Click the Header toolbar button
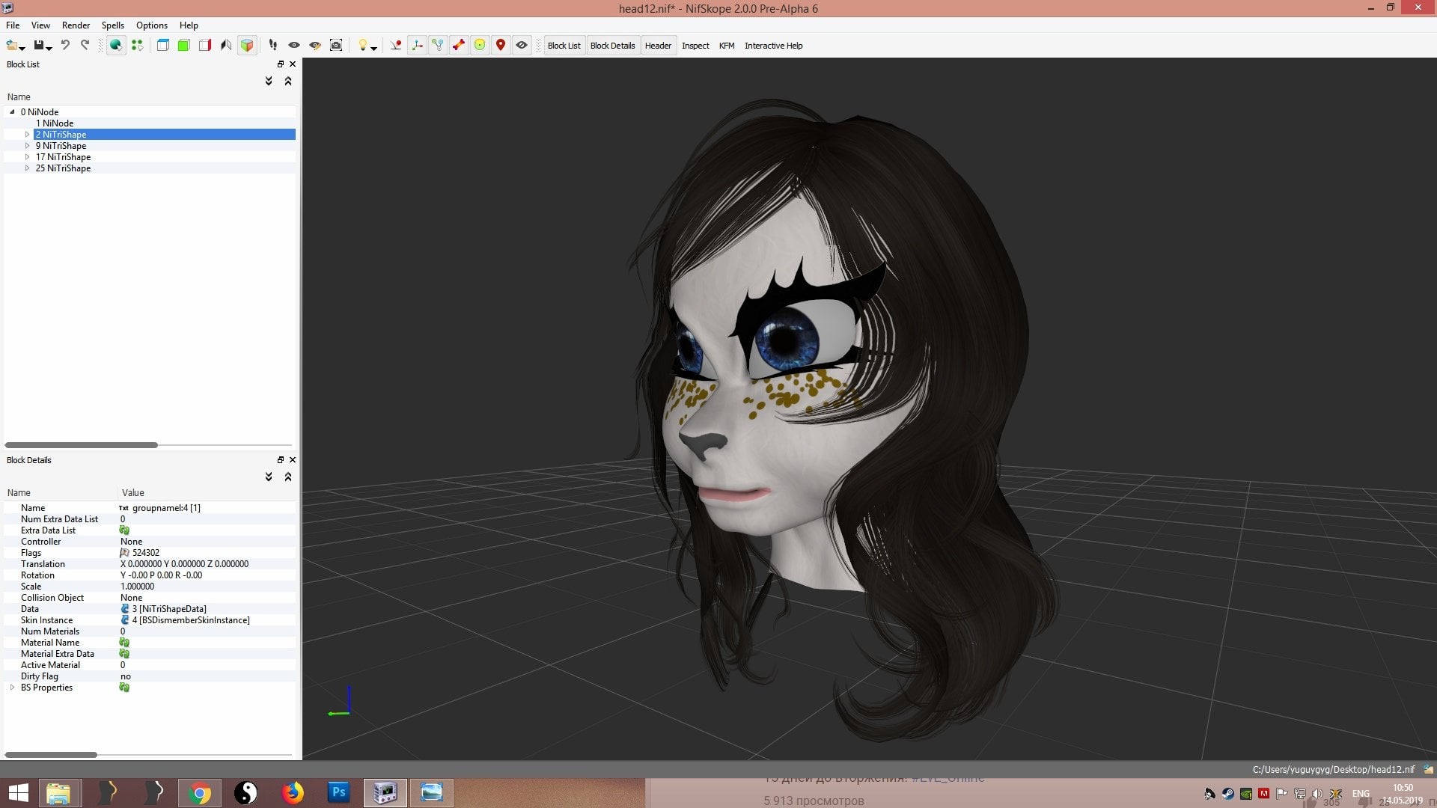 pyautogui.click(x=658, y=46)
